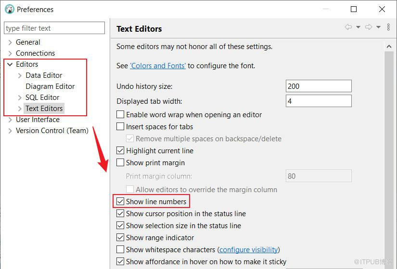Open the 'Colors and Fonts' link

158,66
